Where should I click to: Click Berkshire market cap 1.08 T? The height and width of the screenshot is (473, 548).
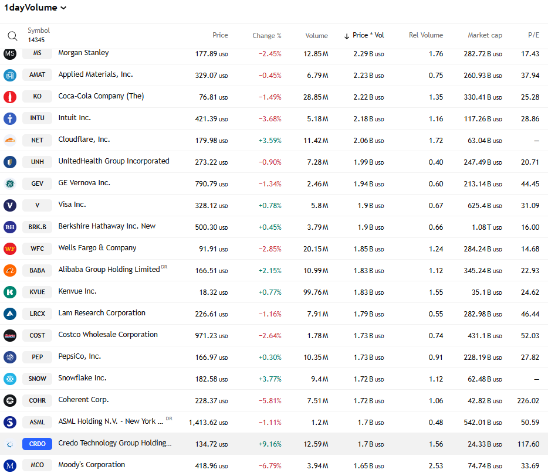click(487, 227)
